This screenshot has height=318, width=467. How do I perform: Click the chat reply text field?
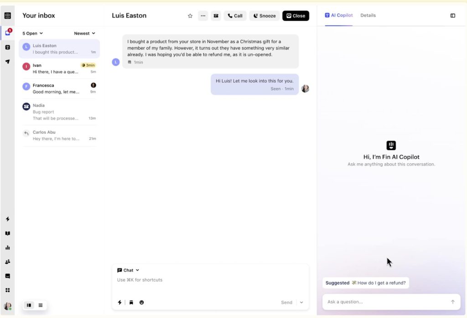(x=210, y=280)
